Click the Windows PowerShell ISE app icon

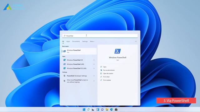[x=64, y=60]
